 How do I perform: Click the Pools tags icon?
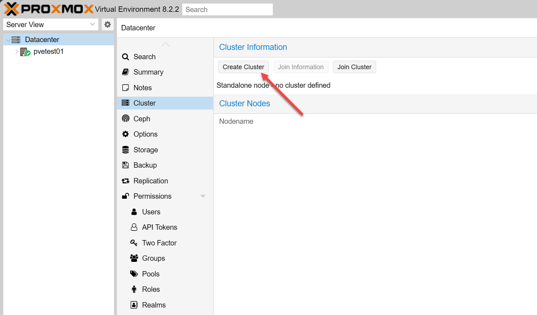pos(134,274)
